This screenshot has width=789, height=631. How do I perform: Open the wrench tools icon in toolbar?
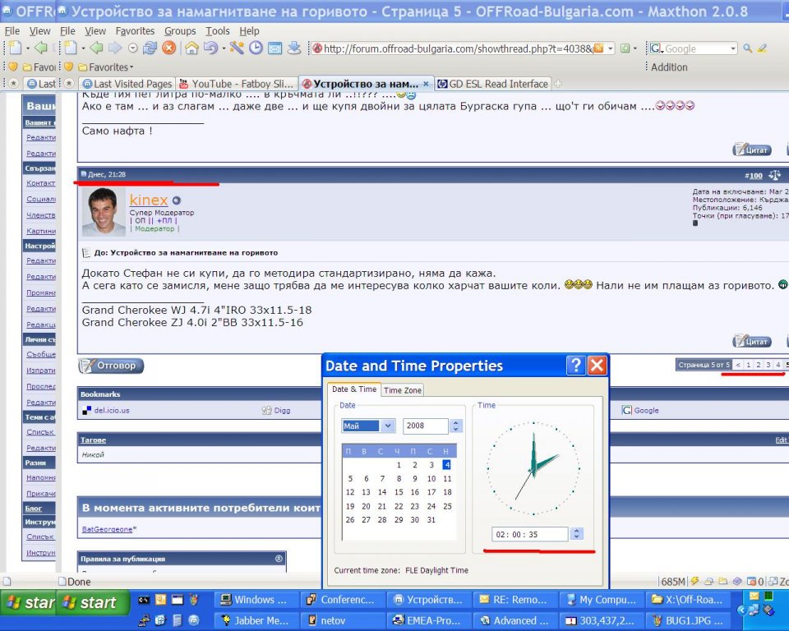237,48
